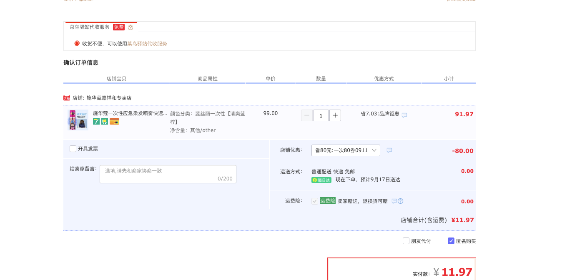
Task: Open the hair dye product thumbnail
Action: tap(78, 120)
